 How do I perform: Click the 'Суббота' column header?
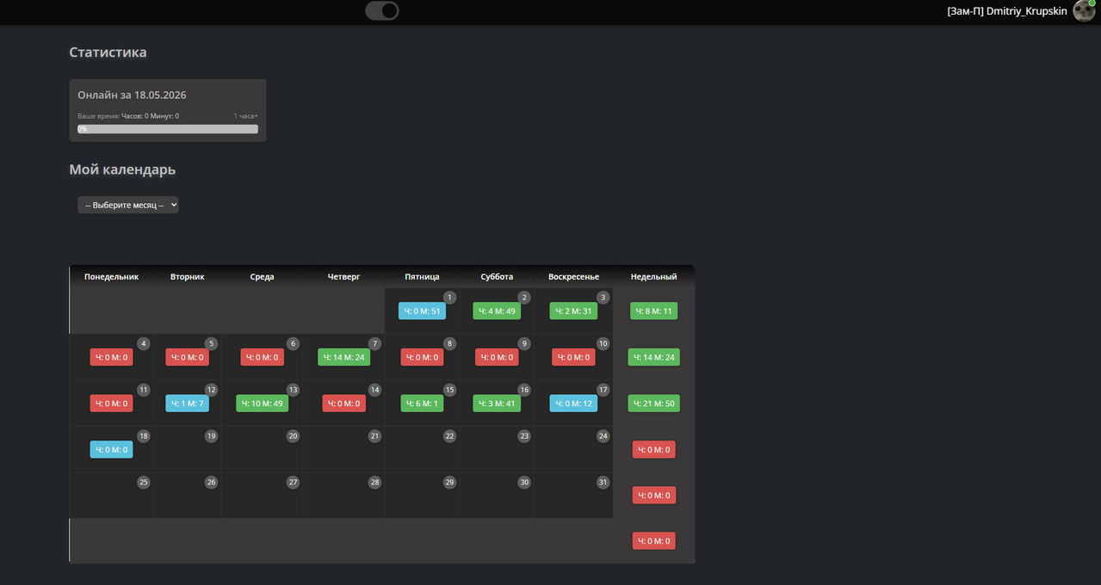(497, 277)
